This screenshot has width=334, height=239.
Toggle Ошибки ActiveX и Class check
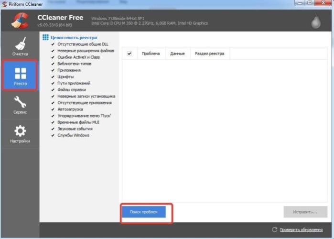pyautogui.click(x=53, y=57)
